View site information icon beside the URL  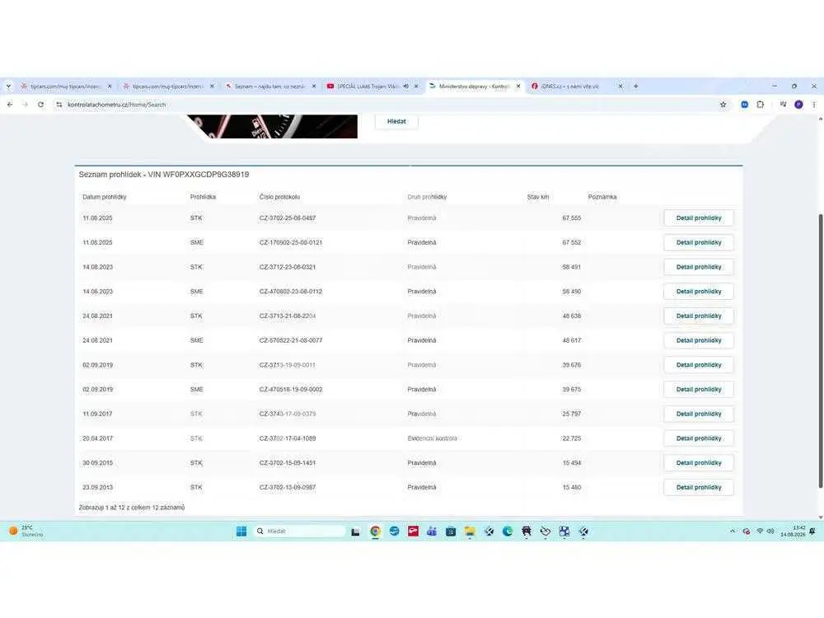click(x=59, y=105)
